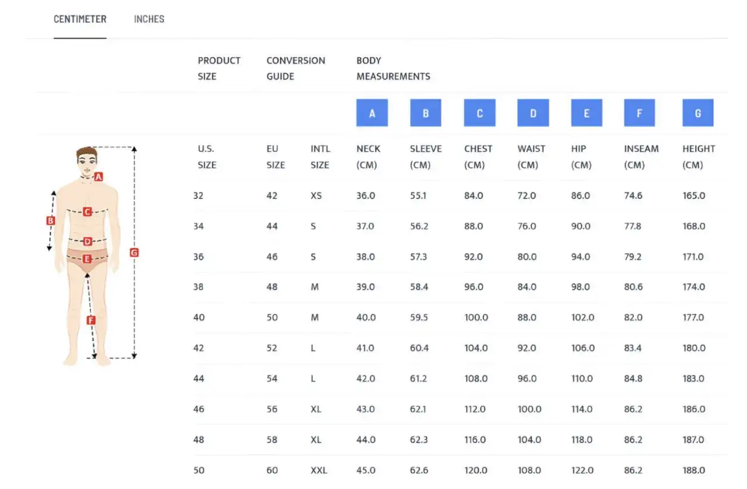Click the blue E hip column badge
This screenshot has height=489, width=747.
[587, 113]
